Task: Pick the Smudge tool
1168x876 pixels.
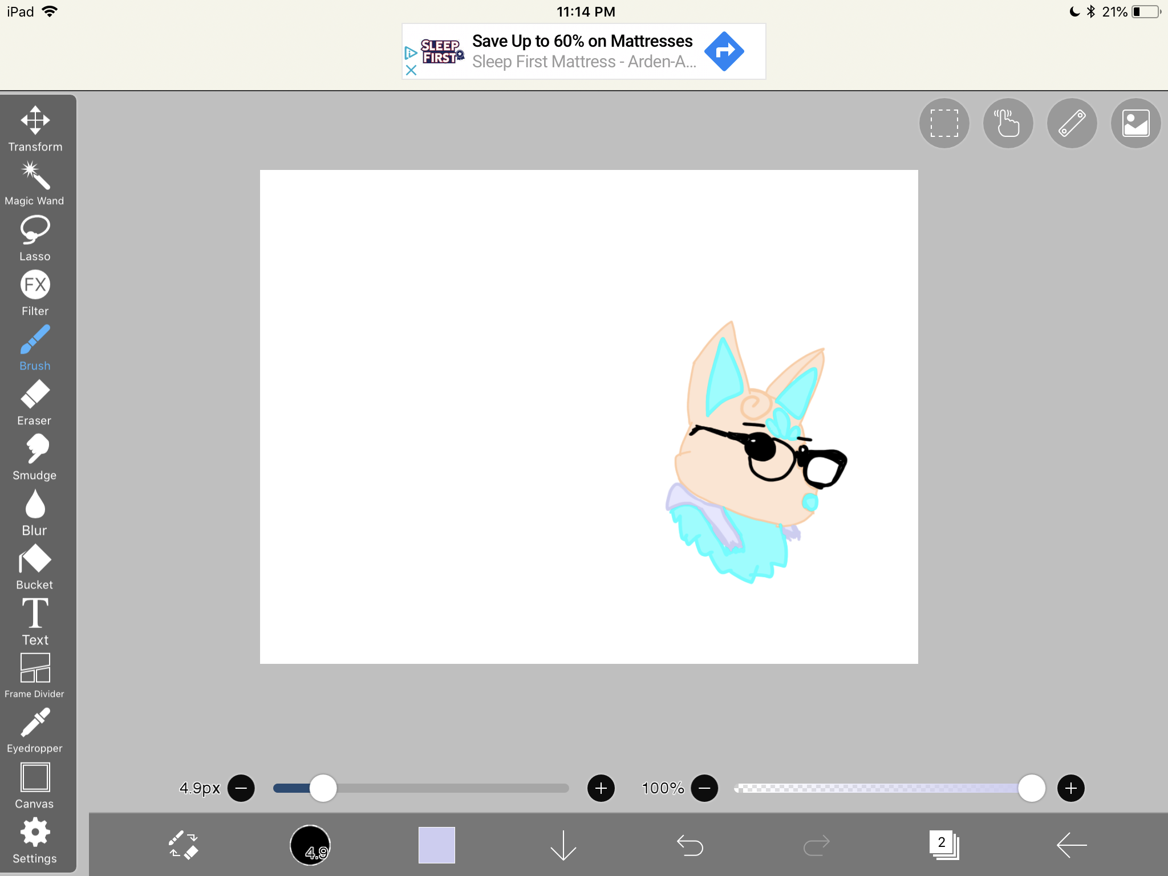Action: (35, 457)
